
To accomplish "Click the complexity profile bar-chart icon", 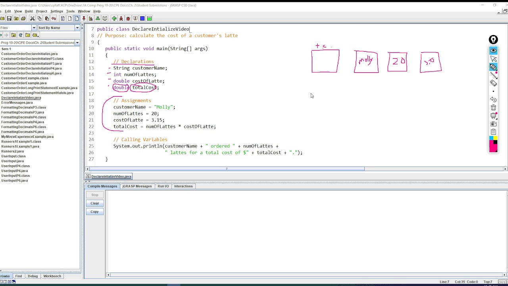I will point(91,19).
